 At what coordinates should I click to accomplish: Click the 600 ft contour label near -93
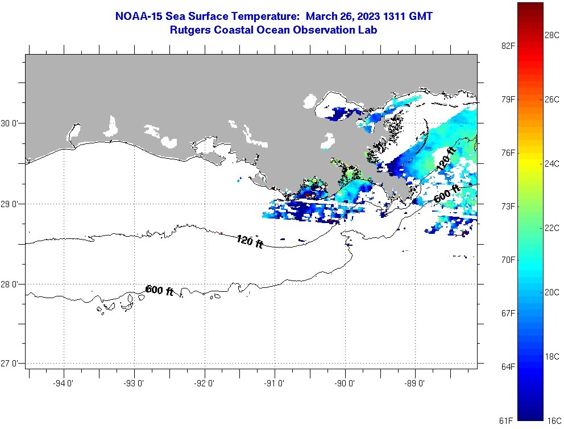pyautogui.click(x=160, y=290)
